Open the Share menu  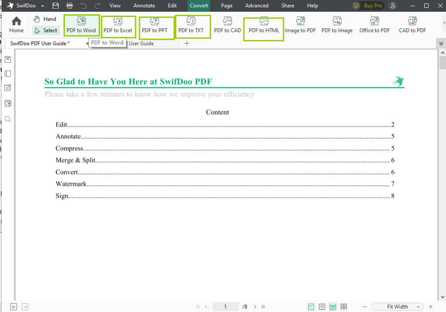click(x=288, y=6)
